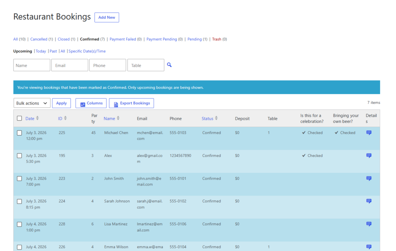
Task: Click the name cell "Sarah Johnson"
Action: pyautogui.click(x=117, y=201)
